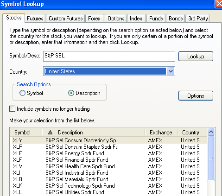Pick S&P Sel Utilities Spdr Fund
Viewport: 222px width, 196px height.
(x=109, y=192)
